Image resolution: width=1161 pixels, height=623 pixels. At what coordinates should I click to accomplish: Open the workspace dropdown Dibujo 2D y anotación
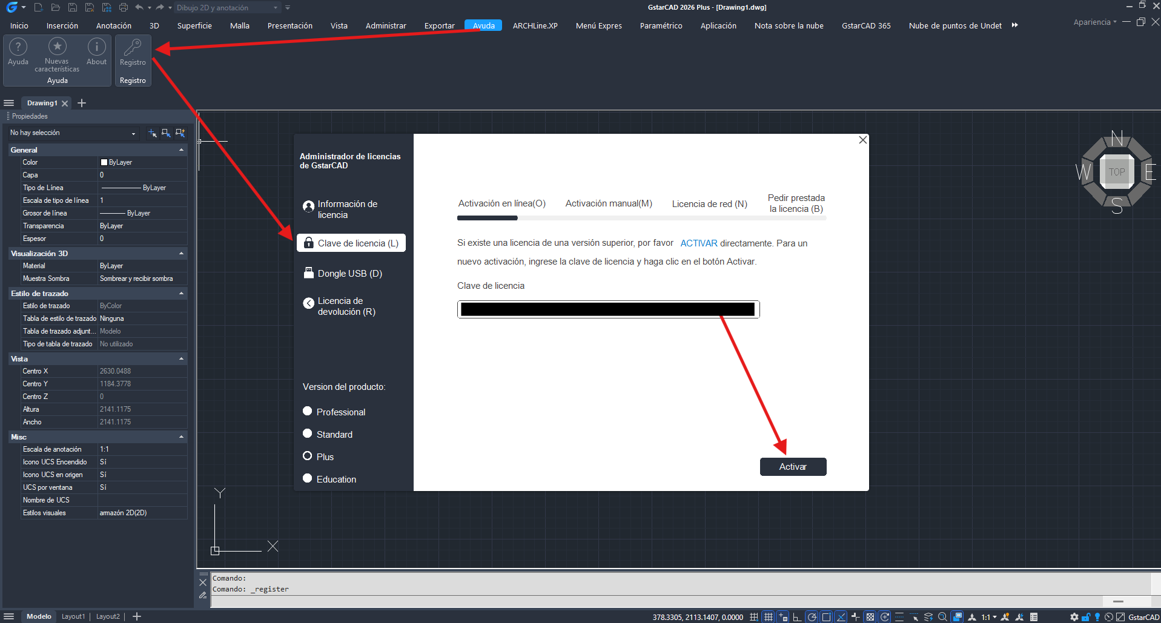227,8
